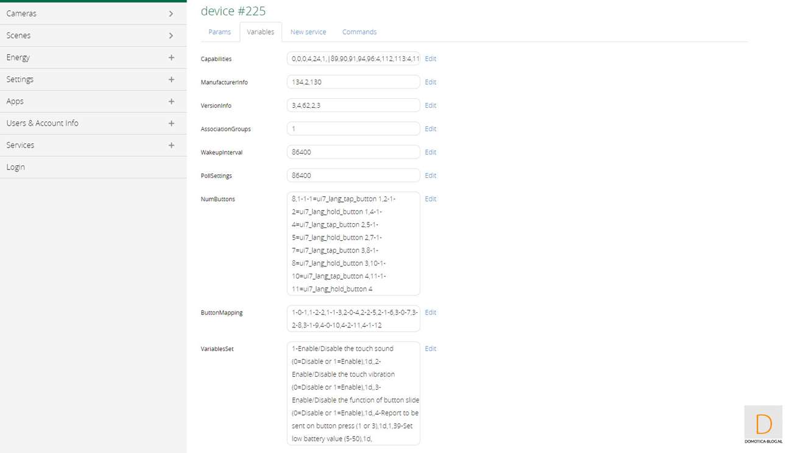Screen dimensions: 792x453
Task: Click the plus icon beside Energy
Action: point(171,57)
